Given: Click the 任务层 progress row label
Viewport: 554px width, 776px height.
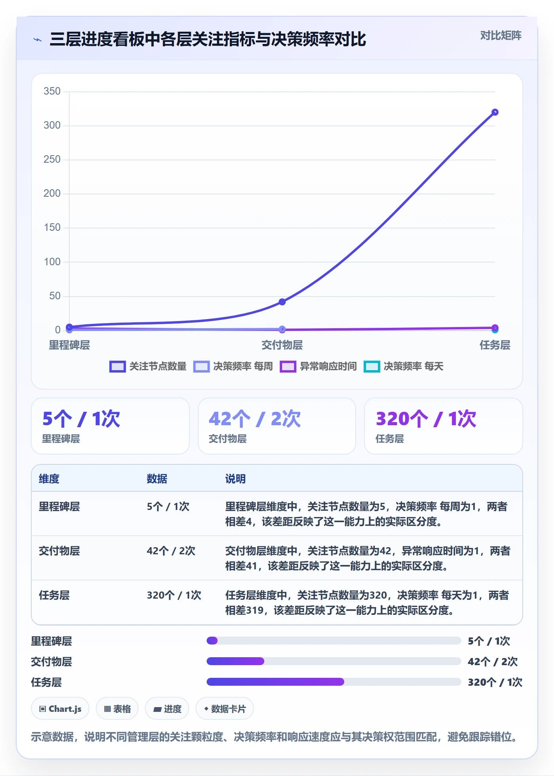Looking at the screenshot, I should tap(46, 682).
